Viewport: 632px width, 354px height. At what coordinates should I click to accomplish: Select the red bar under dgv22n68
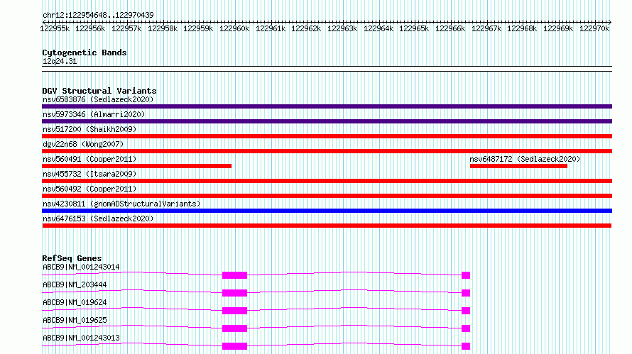pos(327,151)
